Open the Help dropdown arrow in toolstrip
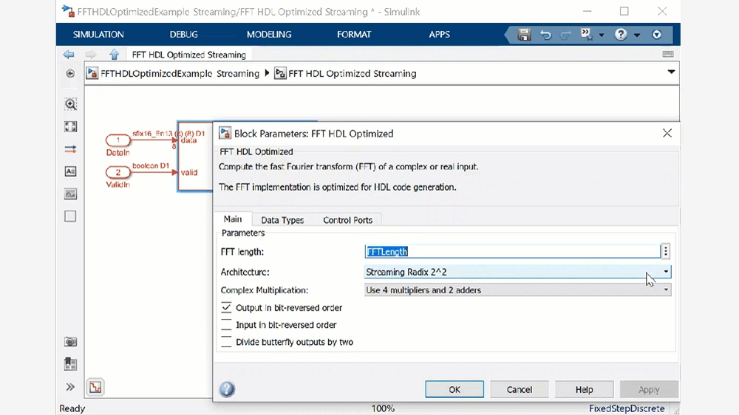Viewport: 739px width, 415px height. point(637,35)
